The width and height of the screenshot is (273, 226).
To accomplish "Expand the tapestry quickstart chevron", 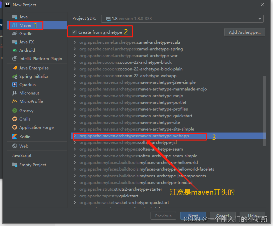I will click(75, 196).
